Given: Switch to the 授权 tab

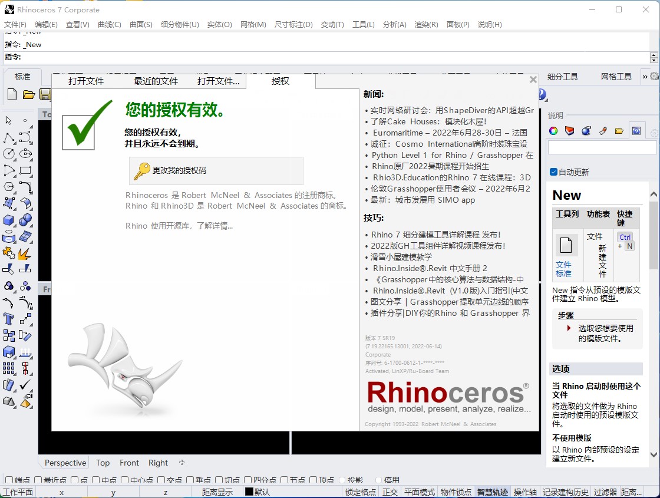Looking at the screenshot, I should tap(280, 81).
